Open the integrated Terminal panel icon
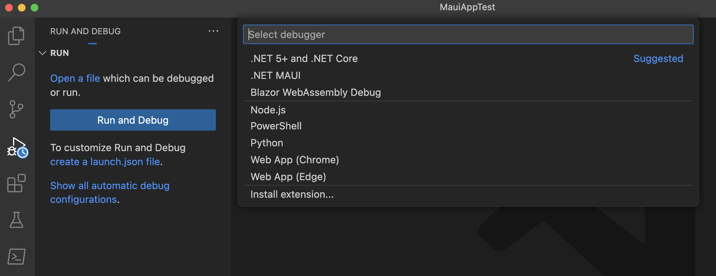The image size is (716, 276). click(17, 256)
